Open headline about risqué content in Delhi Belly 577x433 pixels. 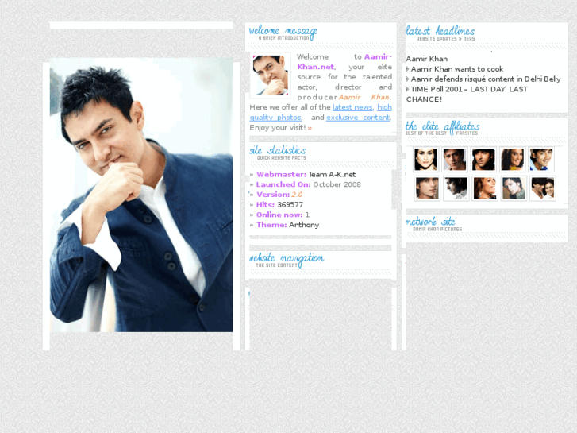pos(486,79)
